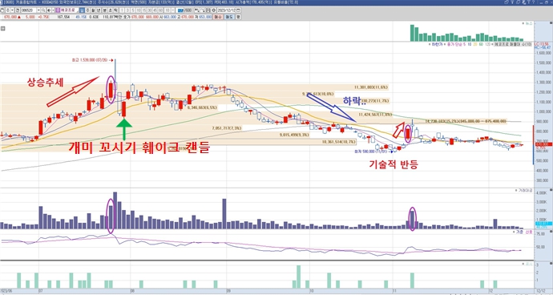Select the 5 interval button
The height and width of the screenshot is (295, 553).
pyautogui.click(x=133, y=10)
